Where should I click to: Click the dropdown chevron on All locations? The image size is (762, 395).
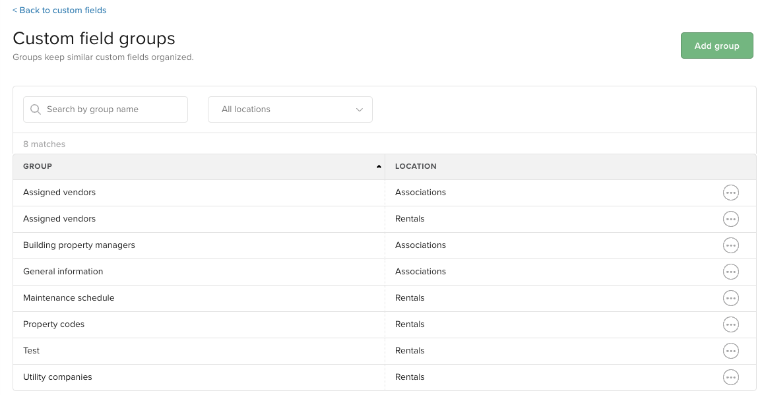359,109
